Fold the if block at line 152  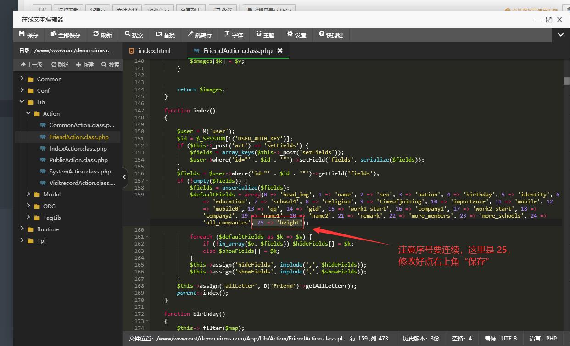click(x=147, y=145)
